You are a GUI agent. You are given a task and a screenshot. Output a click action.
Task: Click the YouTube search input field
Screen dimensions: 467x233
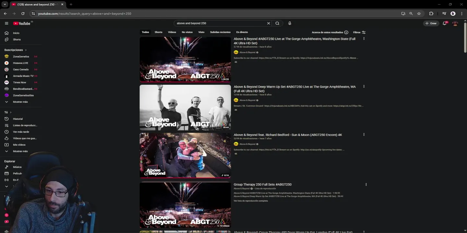(x=221, y=23)
